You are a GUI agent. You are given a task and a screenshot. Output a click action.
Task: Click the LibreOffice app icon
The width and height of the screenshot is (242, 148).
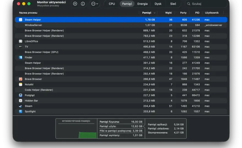(x=21, y=41)
